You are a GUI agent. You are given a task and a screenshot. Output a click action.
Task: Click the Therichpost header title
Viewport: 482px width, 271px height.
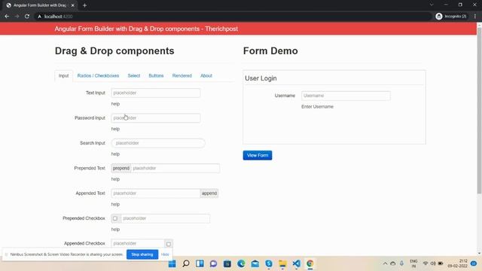coord(146,29)
